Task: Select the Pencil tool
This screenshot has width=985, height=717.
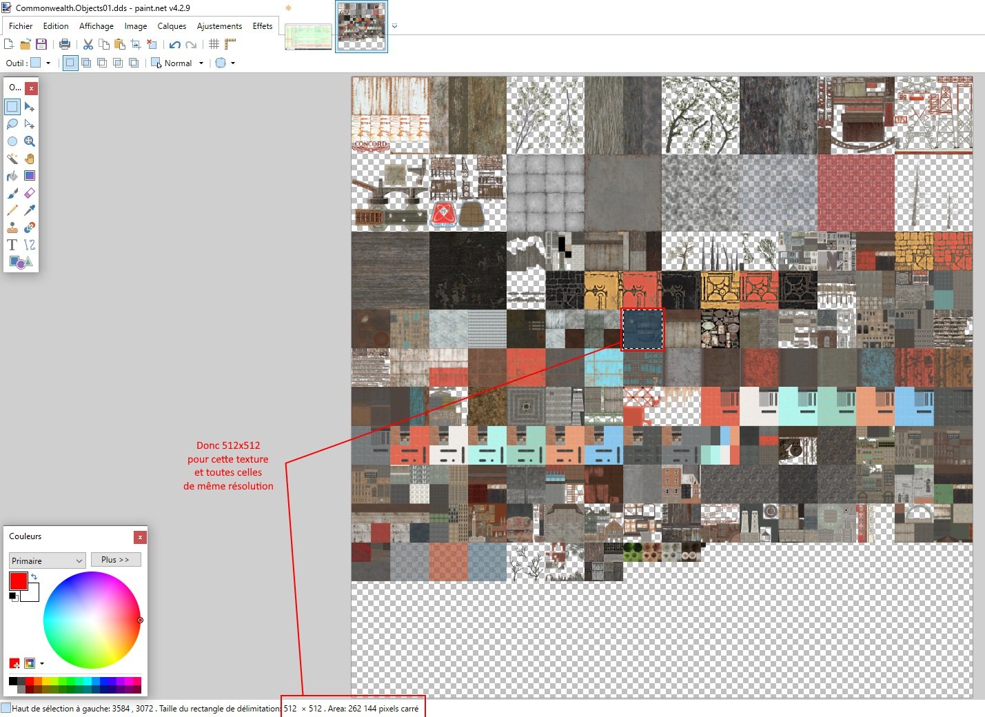Action: [x=12, y=210]
